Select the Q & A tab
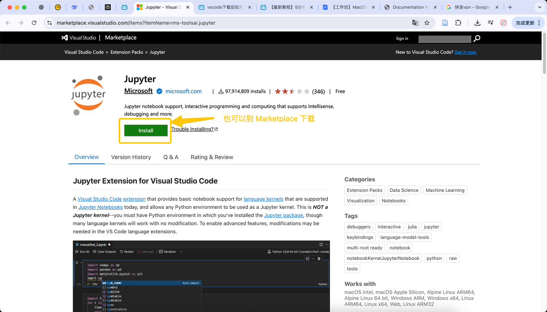The width and height of the screenshot is (547, 312). (171, 157)
